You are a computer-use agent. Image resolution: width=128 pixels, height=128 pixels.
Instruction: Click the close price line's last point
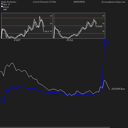pyautogui.click(x=110, y=90)
